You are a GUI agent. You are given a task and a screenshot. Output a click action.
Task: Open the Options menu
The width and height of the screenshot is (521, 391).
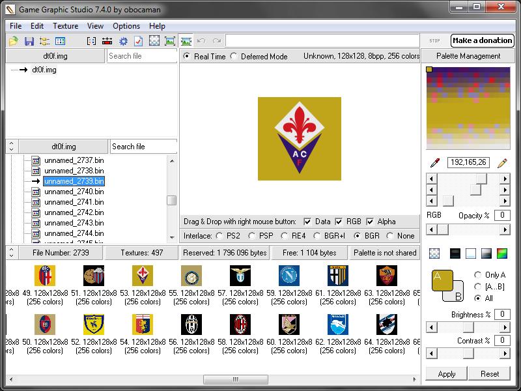[x=126, y=26]
